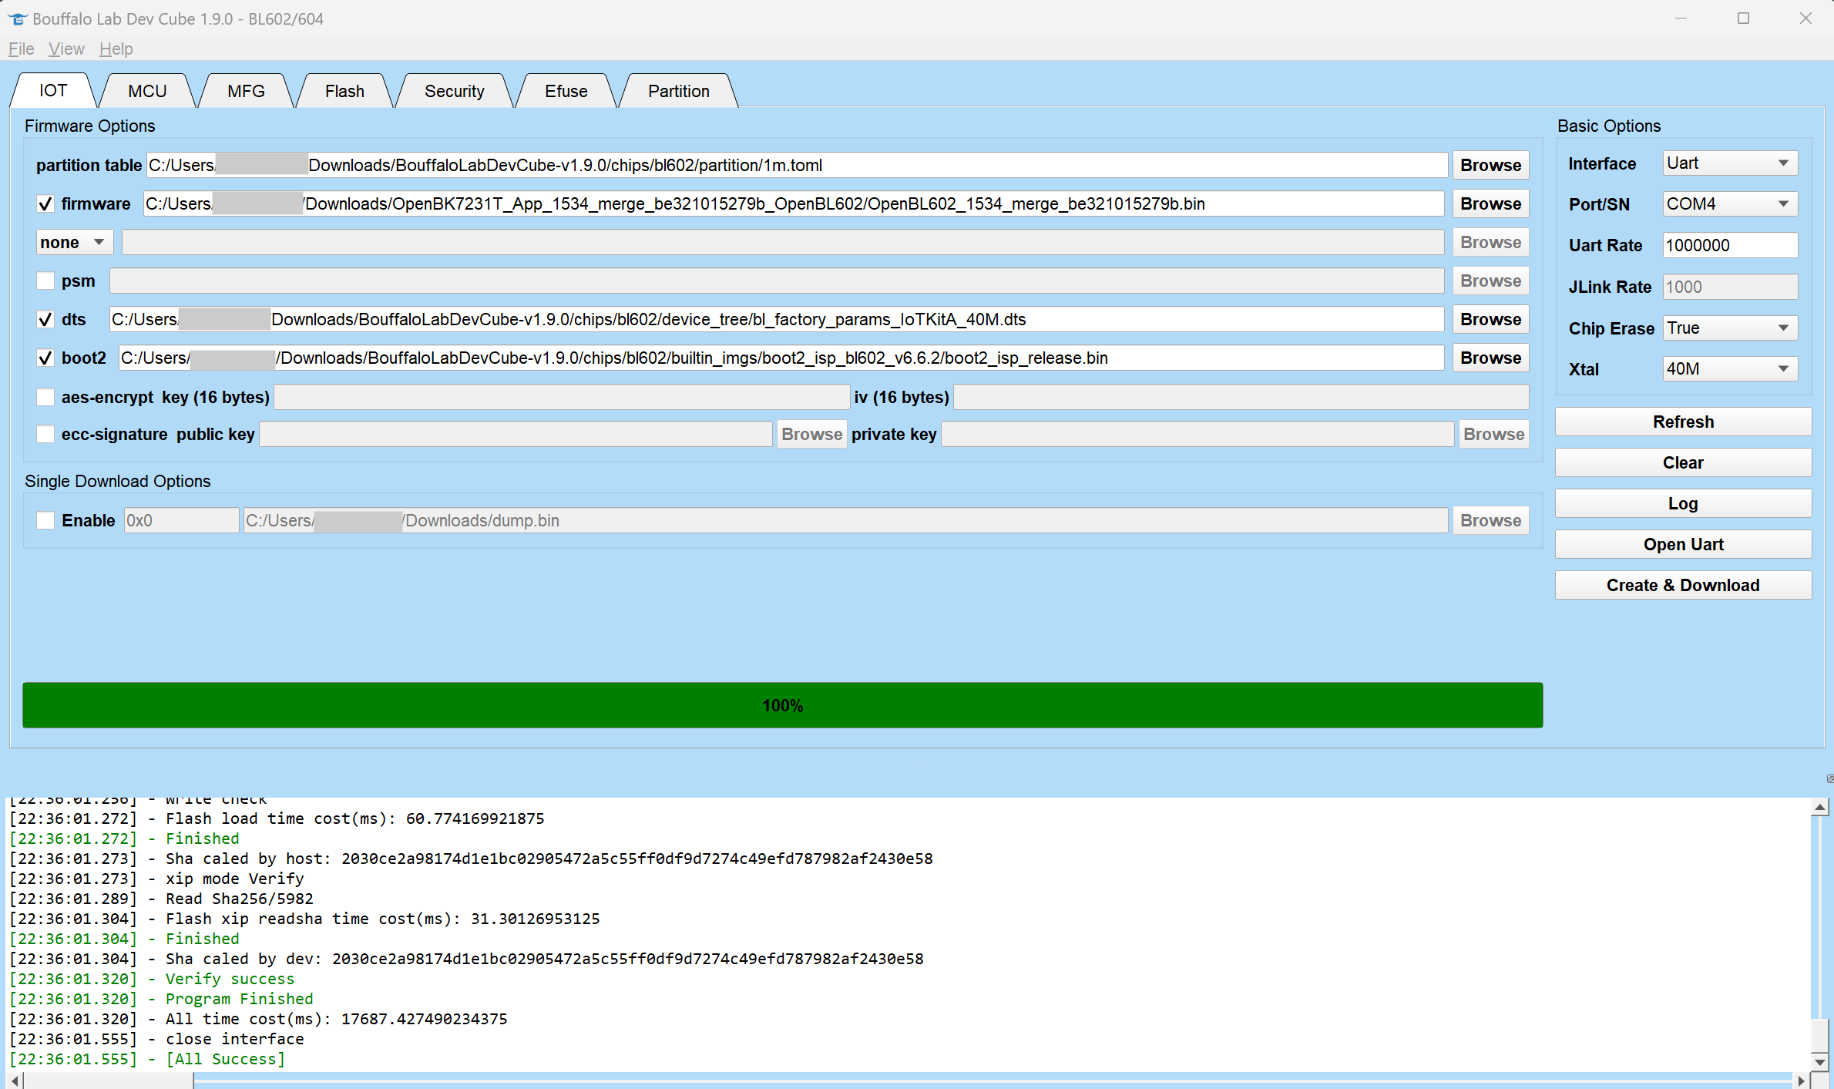Screen dimensions: 1834x1089
Task: Click the psm path field
Action: [777, 281]
